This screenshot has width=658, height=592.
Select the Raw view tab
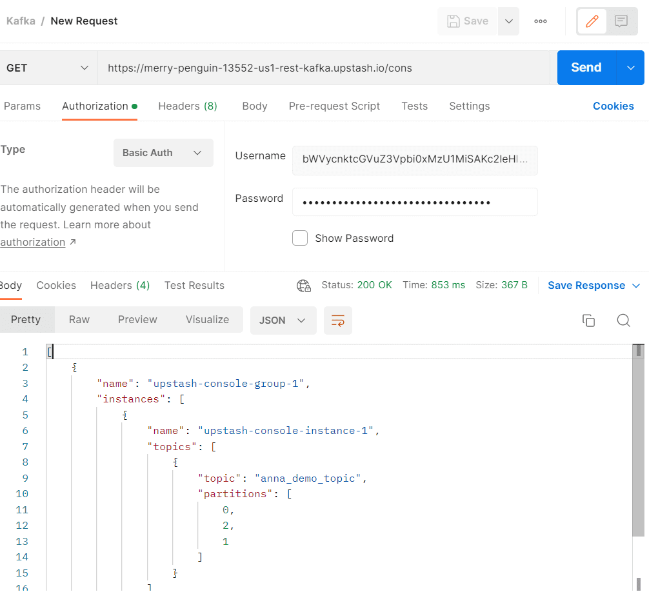tap(79, 320)
